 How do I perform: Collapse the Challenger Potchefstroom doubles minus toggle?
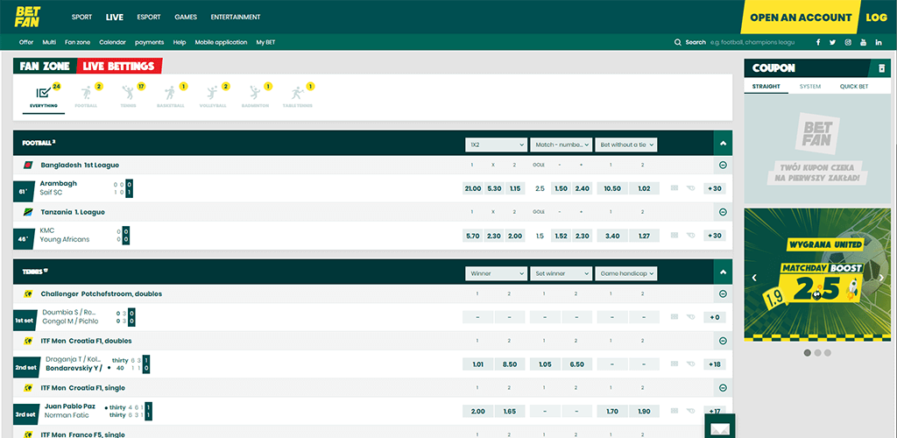point(723,294)
